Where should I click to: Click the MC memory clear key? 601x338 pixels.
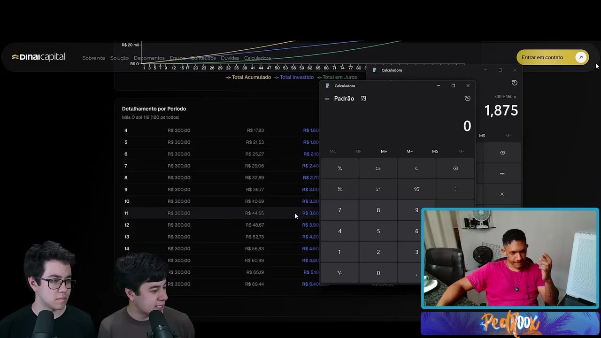click(333, 151)
